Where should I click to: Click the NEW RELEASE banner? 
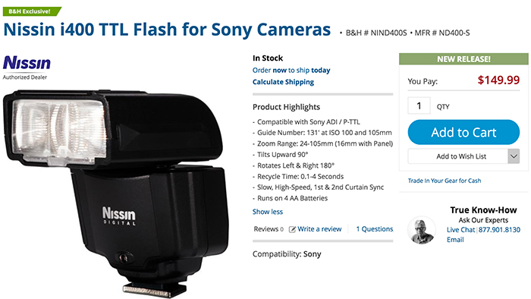click(x=463, y=59)
